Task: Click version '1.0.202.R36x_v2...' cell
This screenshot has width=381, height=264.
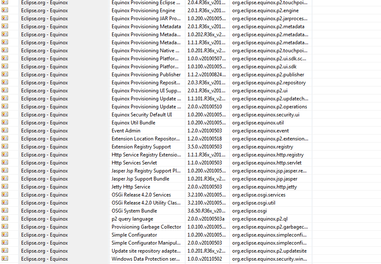Action: point(206,35)
